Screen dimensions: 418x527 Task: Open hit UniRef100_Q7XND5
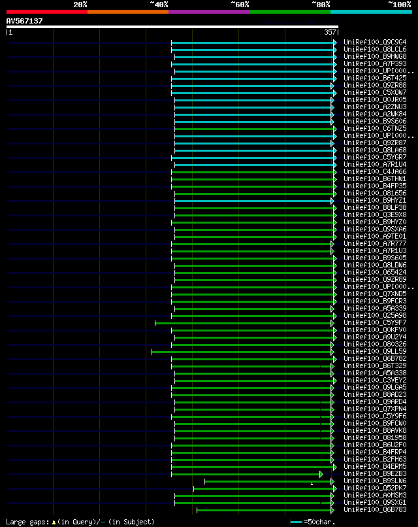click(375, 294)
